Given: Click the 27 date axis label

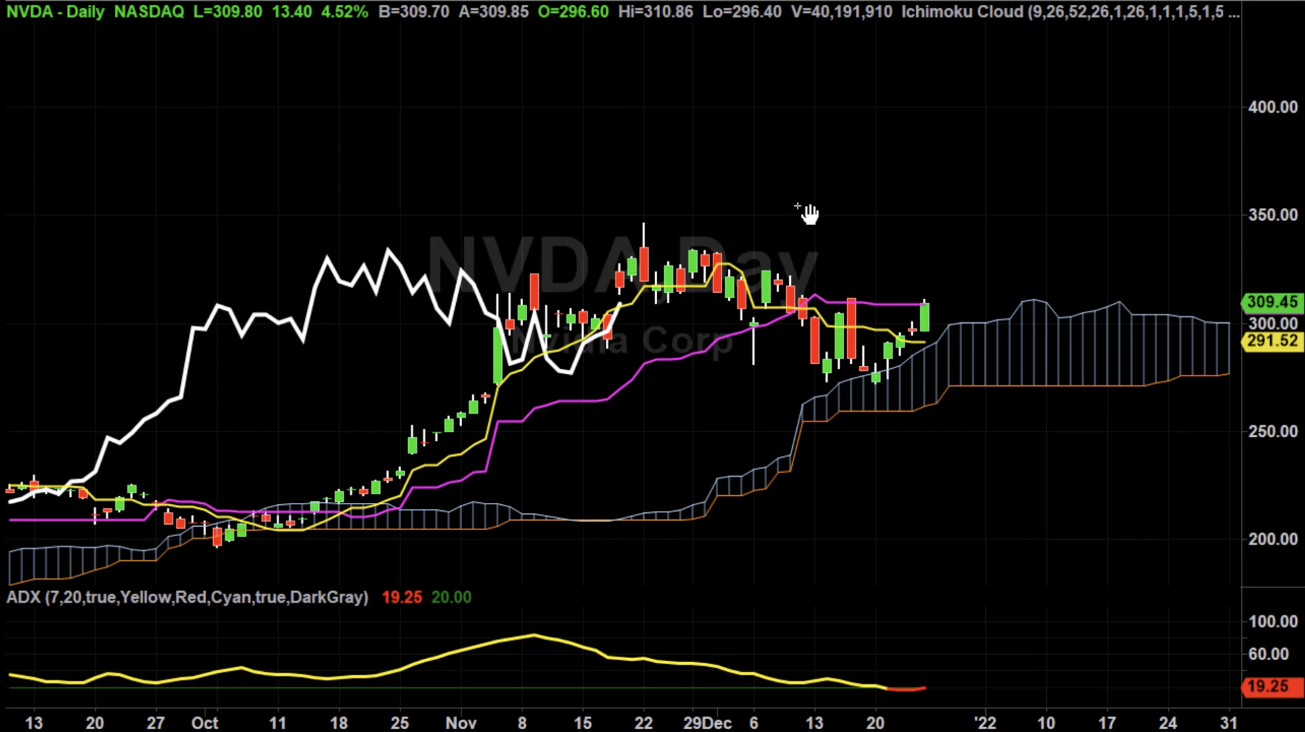Looking at the screenshot, I should 155,723.
